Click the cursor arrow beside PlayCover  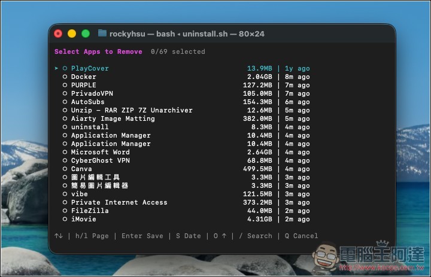[x=56, y=68]
